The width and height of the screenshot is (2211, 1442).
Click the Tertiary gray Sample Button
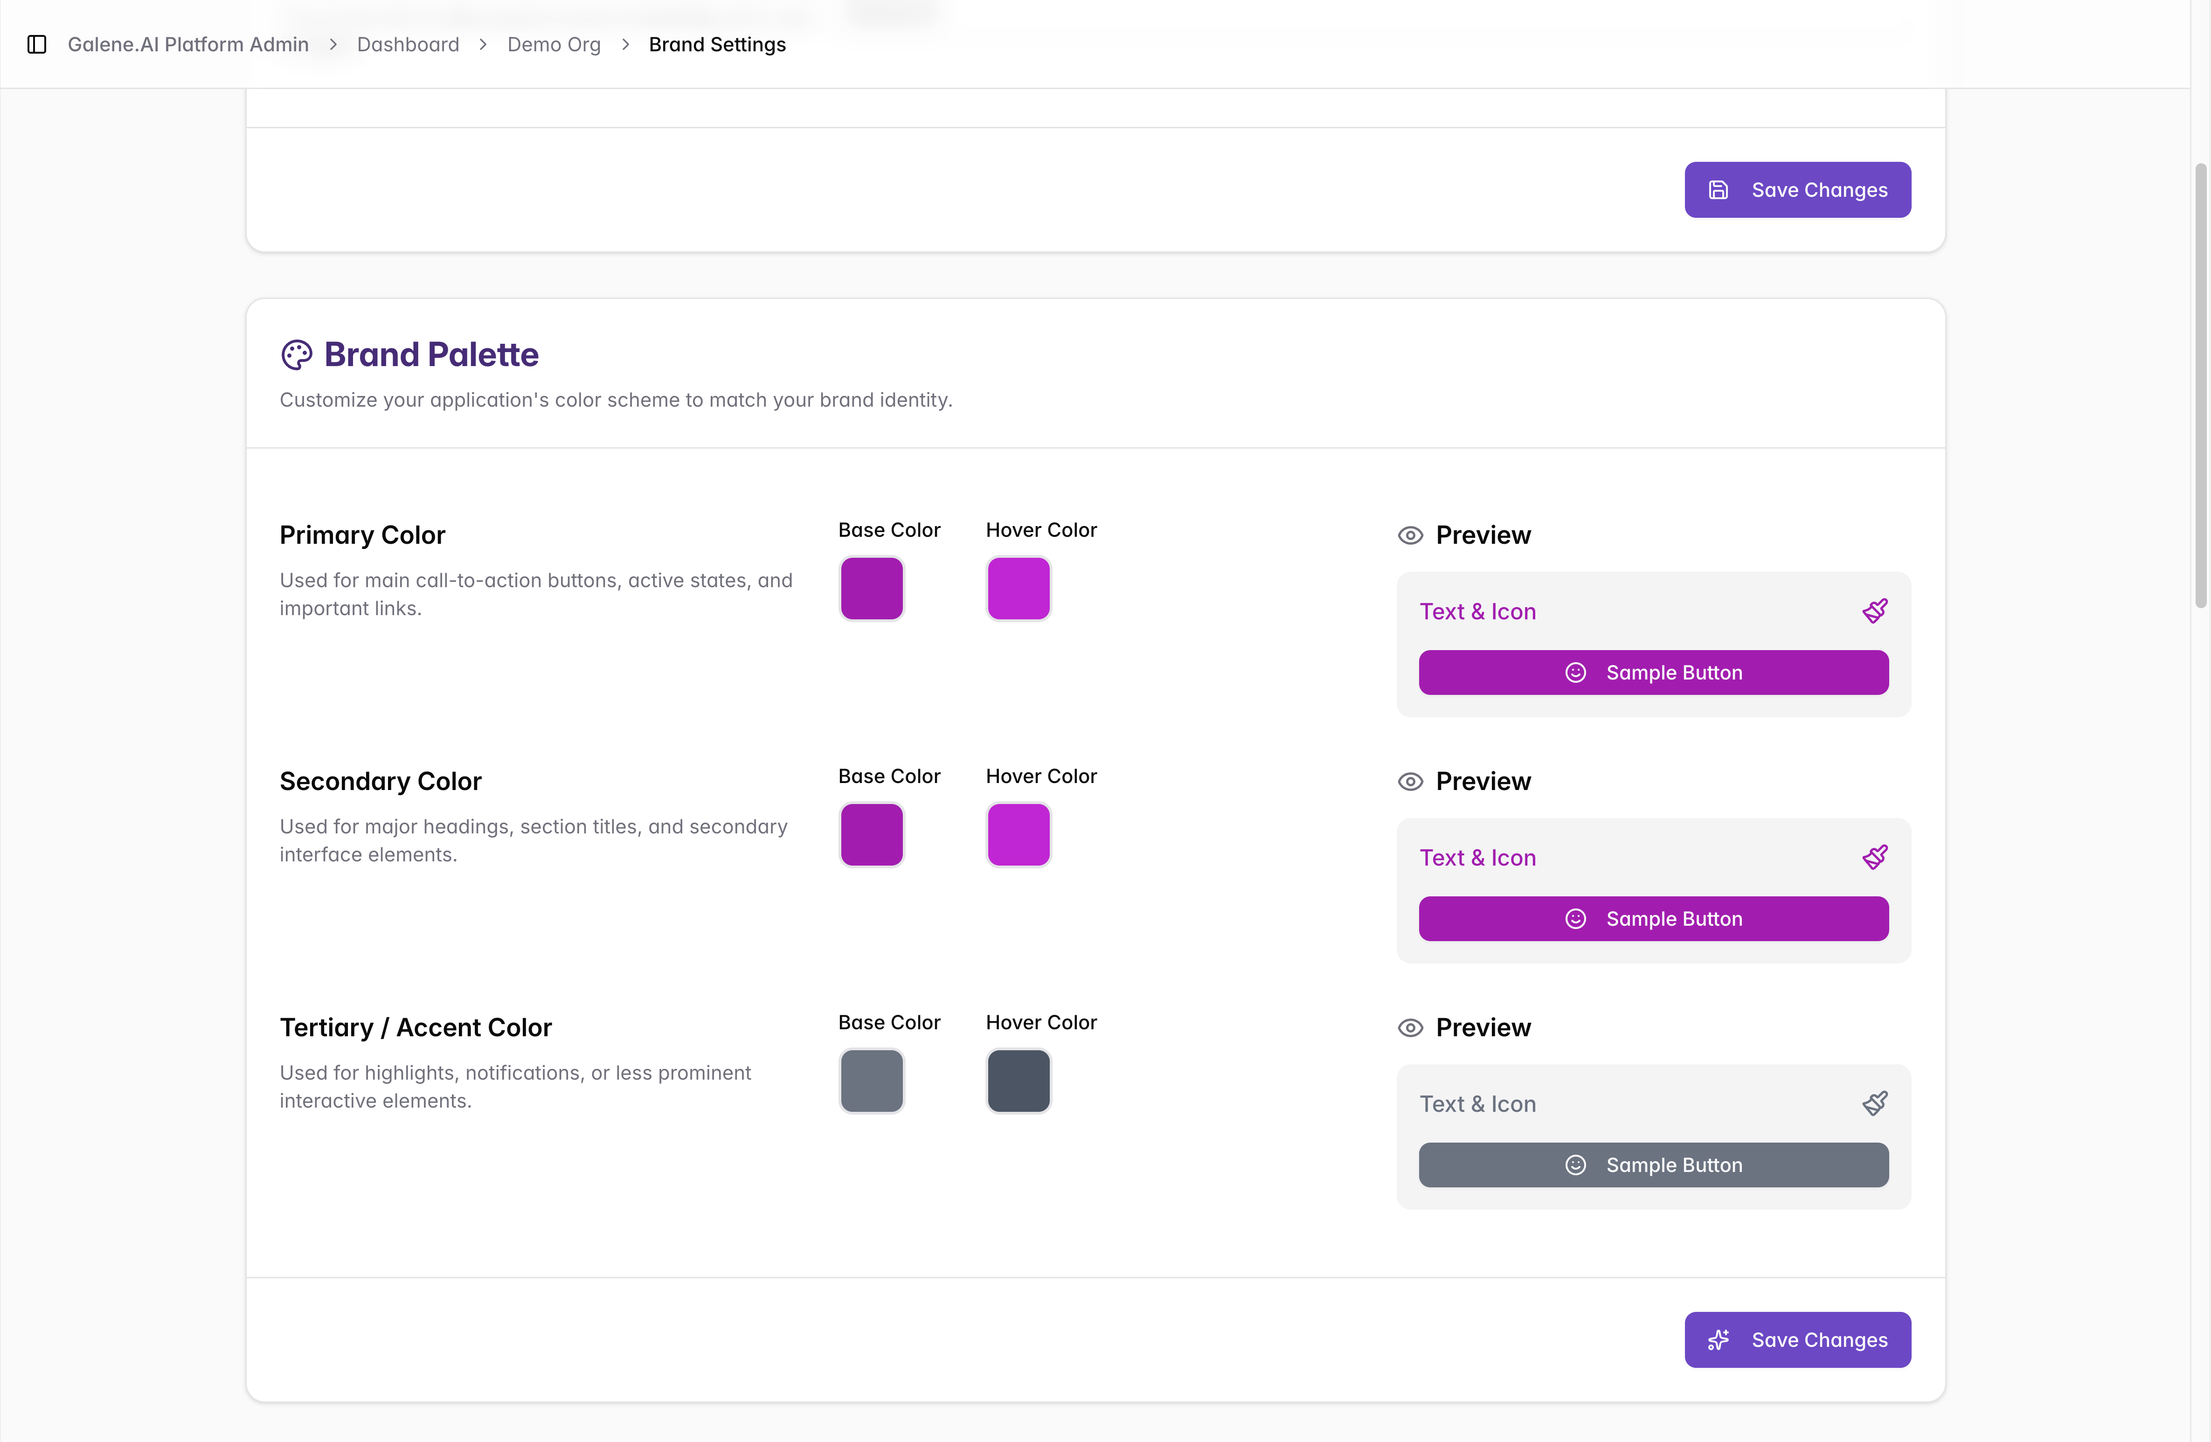tap(1654, 1165)
